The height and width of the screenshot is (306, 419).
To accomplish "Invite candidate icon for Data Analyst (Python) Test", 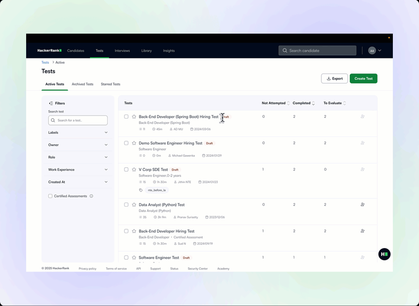I will tap(363, 204).
